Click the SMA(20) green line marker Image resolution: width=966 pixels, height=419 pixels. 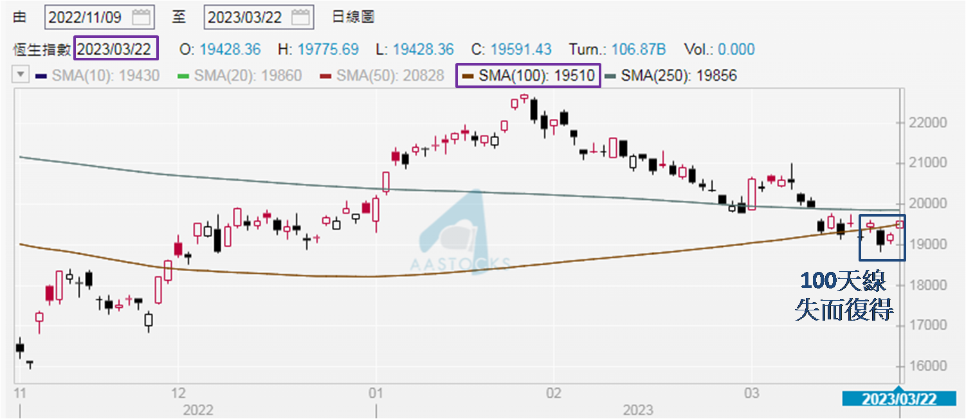[x=184, y=76]
